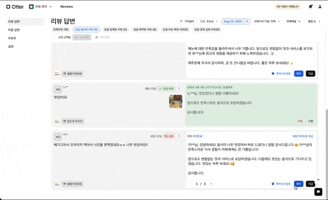Image resolution: width=328 pixels, height=200 pixels.
Task: Click the 예약등록 bulk button
Action: pyautogui.click(x=102, y=37)
